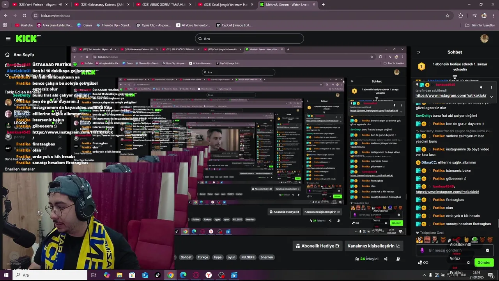499x281 pixels.
Task: Open the moderator user icon beside share
Action: click(x=398, y=259)
